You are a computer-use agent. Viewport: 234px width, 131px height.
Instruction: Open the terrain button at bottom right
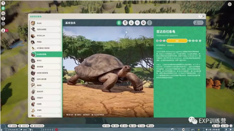(225, 126)
